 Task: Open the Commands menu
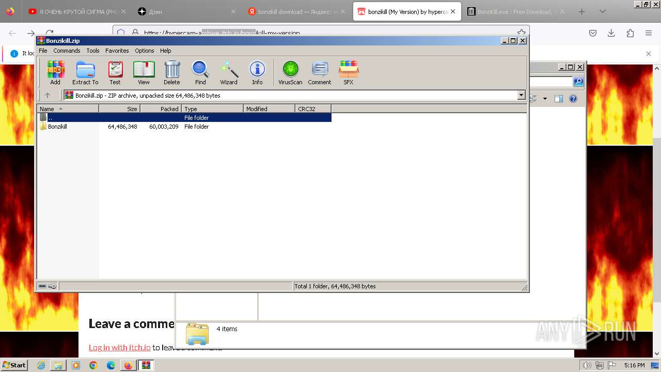(x=67, y=51)
